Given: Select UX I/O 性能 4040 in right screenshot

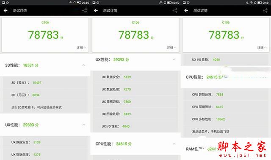Looking at the screenshot, I should [x=226, y=60].
